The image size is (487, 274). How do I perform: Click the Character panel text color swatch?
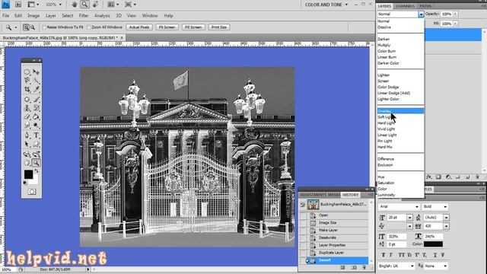coord(433,244)
